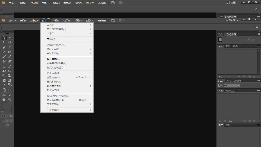The image size is (261, 147).
Task: Choose the Type tool
Action: (x=10, y=47)
